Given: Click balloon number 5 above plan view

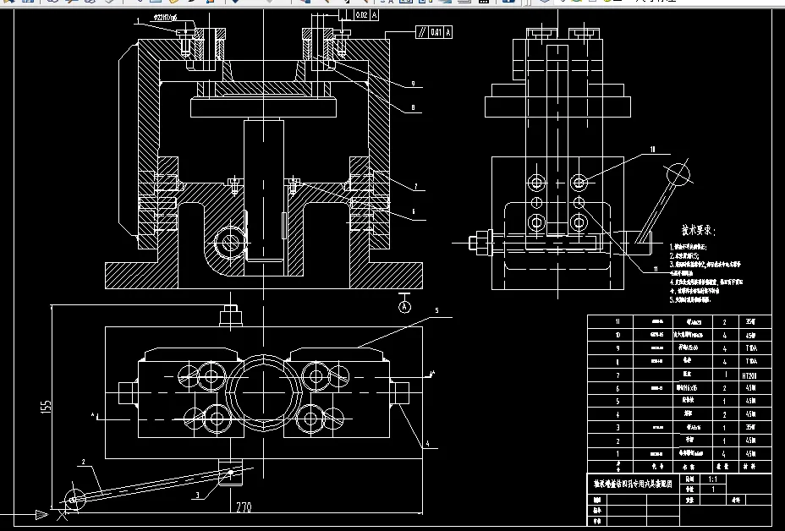Looking at the screenshot, I should click(436, 311).
